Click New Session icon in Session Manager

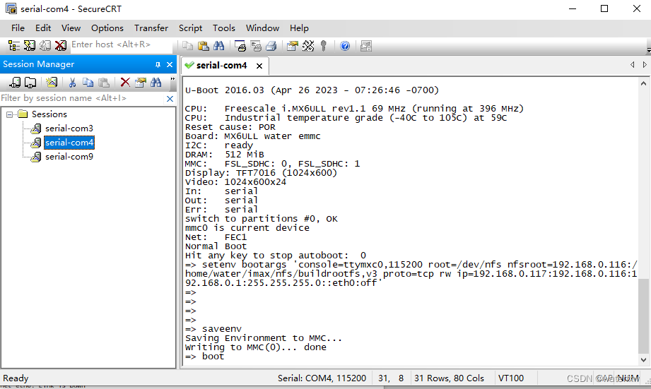15,83
